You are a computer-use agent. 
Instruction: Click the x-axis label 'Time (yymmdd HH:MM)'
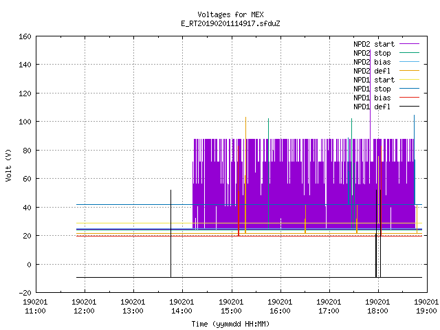[x=230, y=324]
